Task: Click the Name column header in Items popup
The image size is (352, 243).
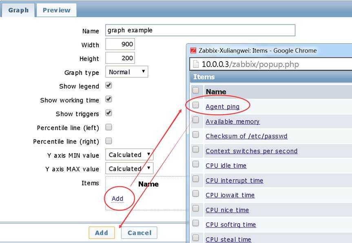Action: [216, 92]
